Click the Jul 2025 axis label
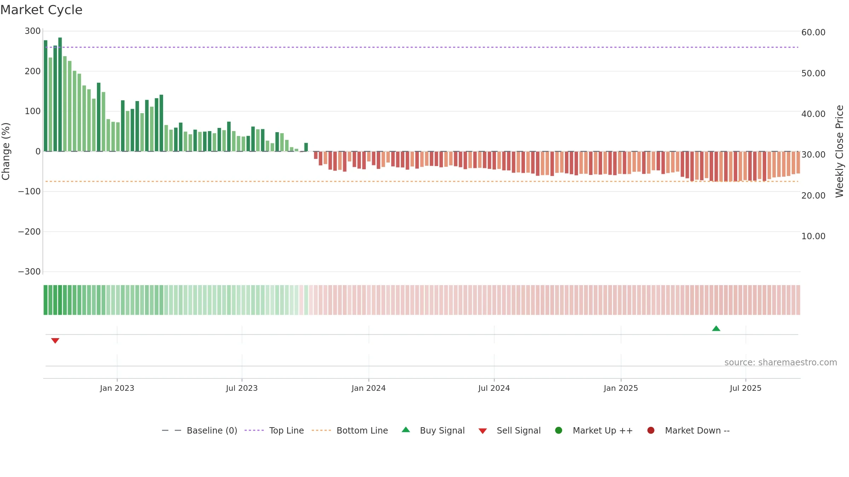Viewport: 849px width, 477px height. click(746, 388)
